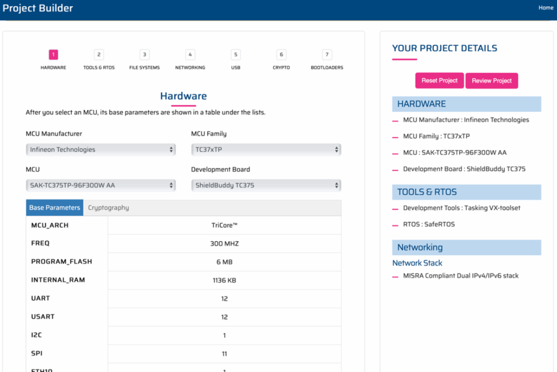The width and height of the screenshot is (557, 372).
Task: Click 'MCU Family : TC37xTP' detail
Action: [436, 136]
